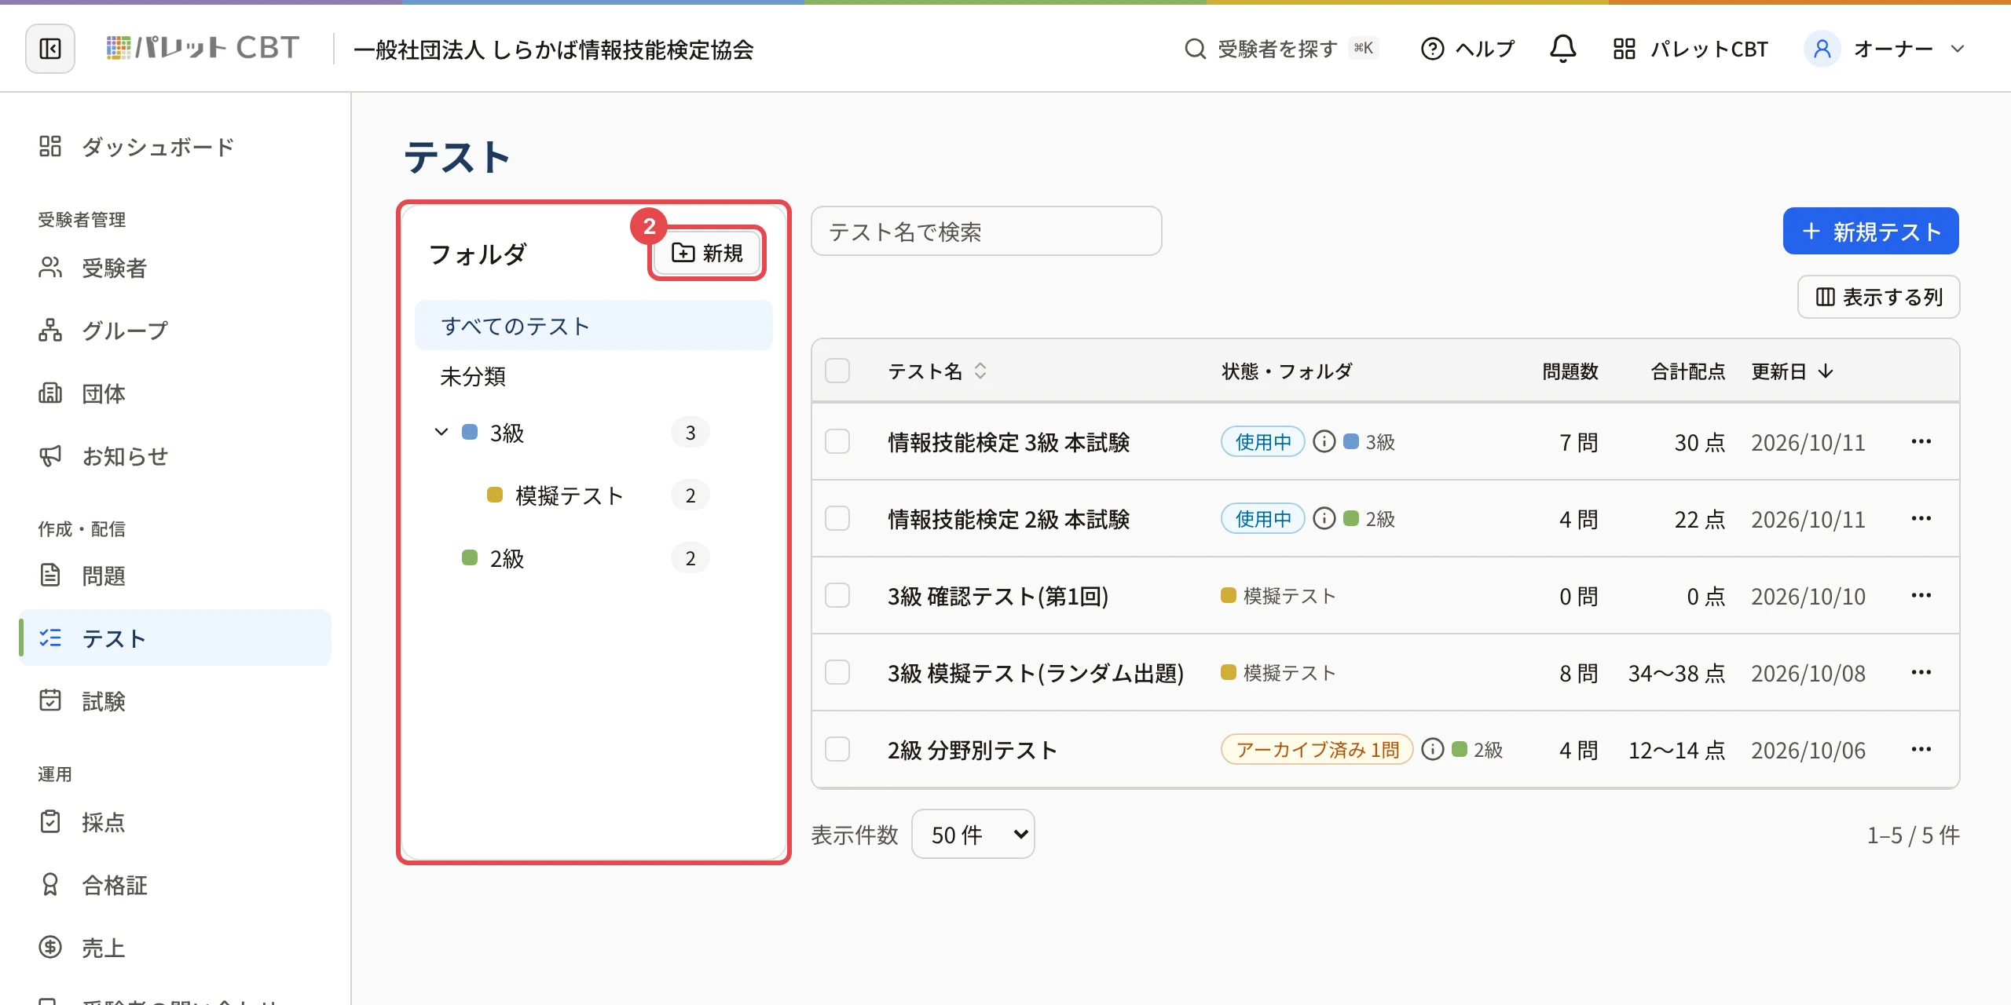Click the owner avatar icon
Viewport: 2011px width, 1005px height.
click(1822, 49)
